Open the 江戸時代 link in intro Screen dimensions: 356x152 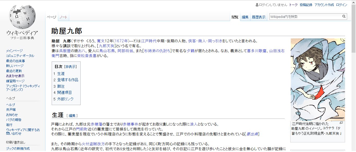[x=149, y=41]
